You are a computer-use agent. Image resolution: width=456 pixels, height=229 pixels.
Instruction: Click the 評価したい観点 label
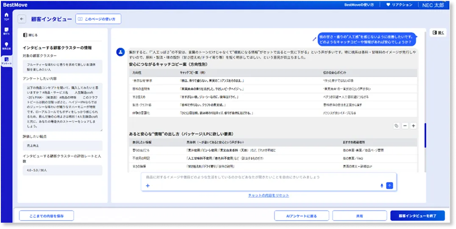[35, 136]
